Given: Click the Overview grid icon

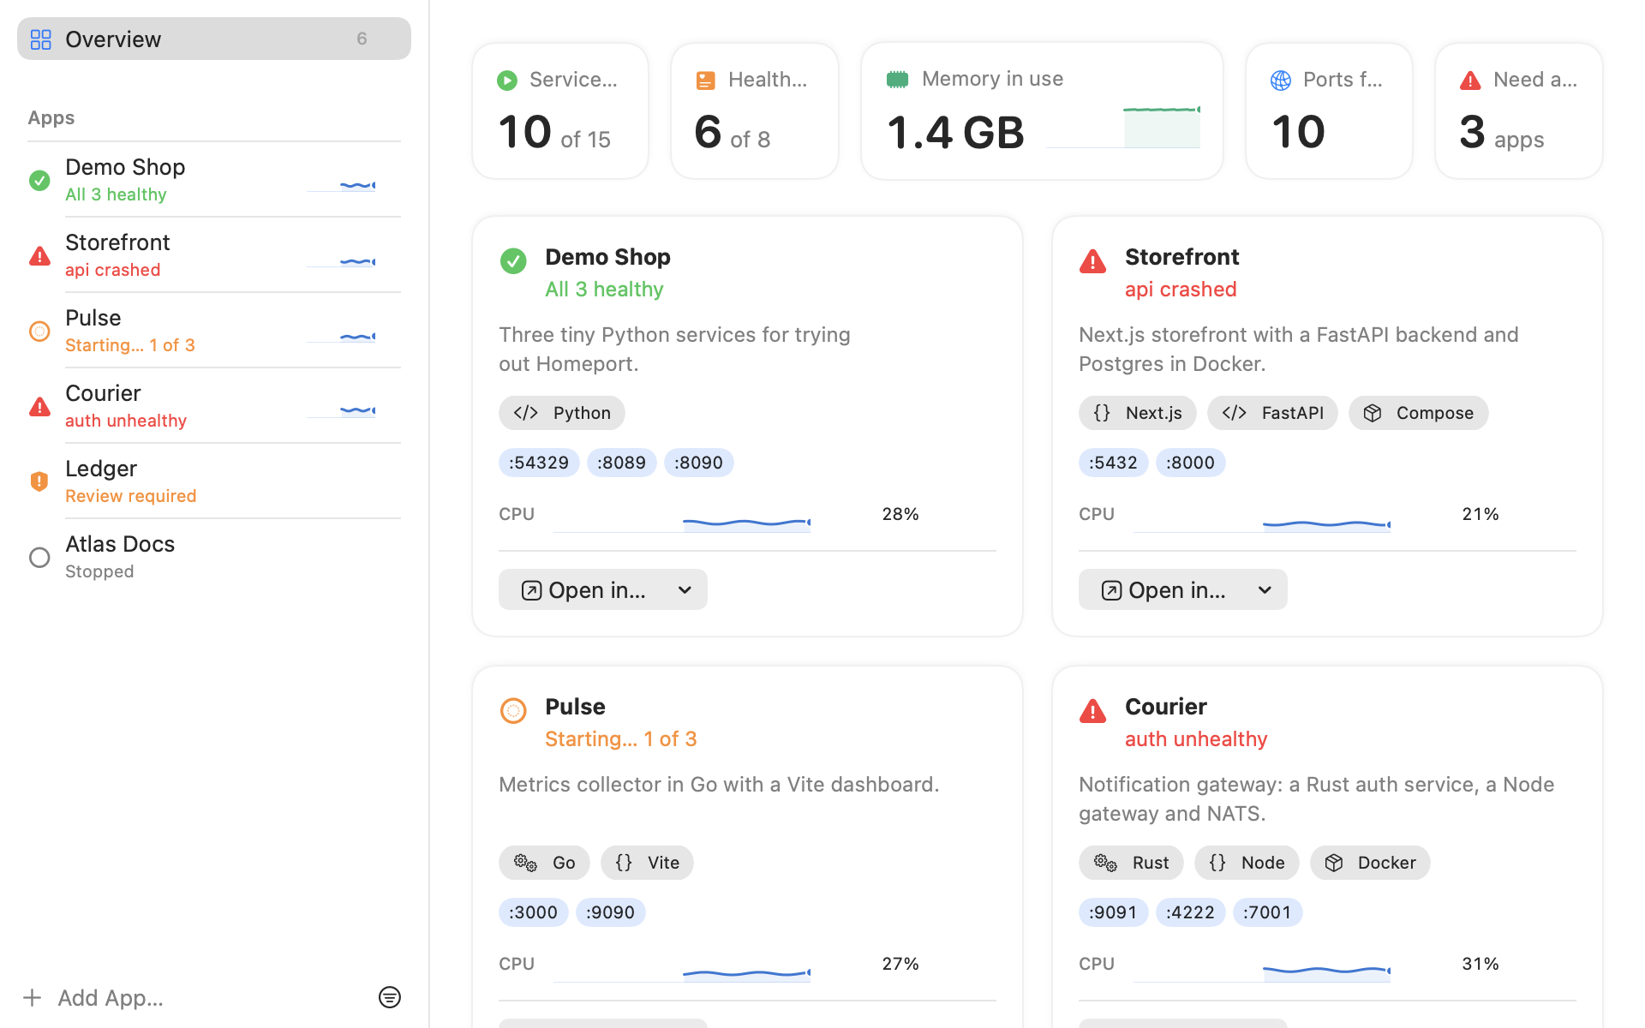Looking at the screenshot, I should 41,39.
